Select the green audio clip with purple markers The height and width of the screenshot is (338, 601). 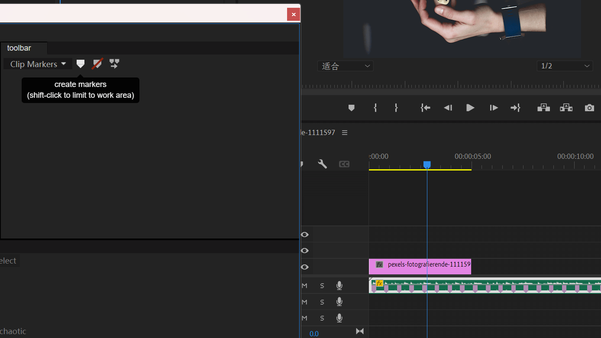click(485, 286)
